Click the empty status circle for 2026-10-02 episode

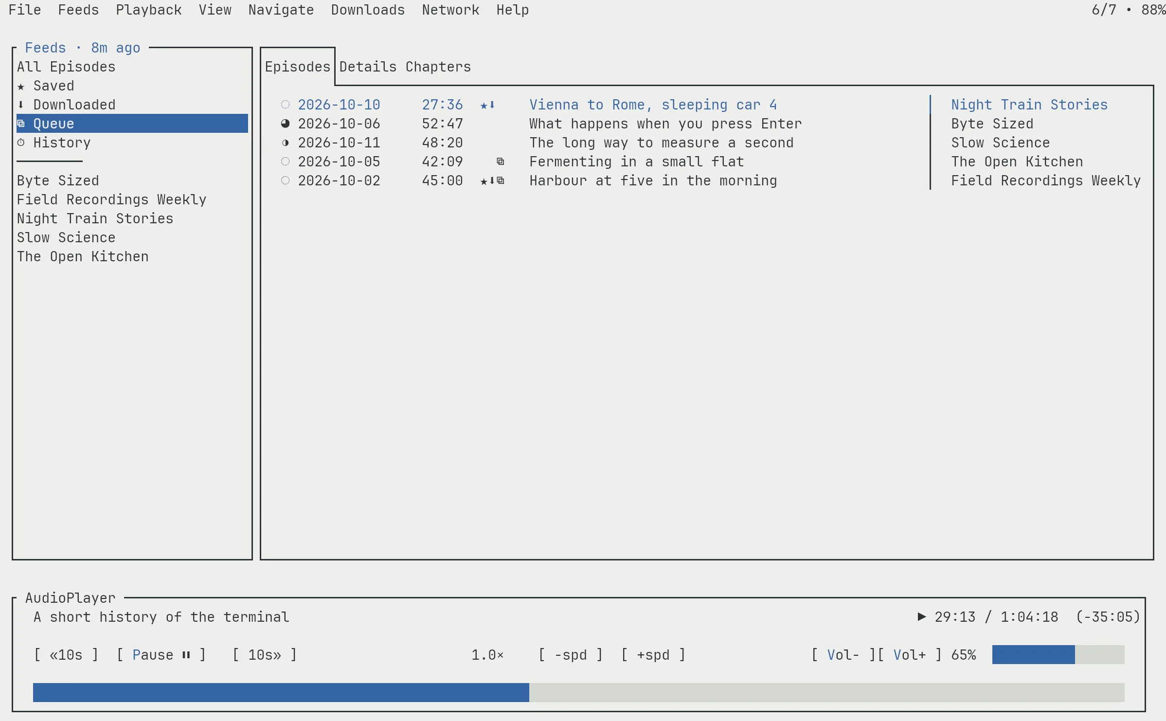[x=286, y=180]
